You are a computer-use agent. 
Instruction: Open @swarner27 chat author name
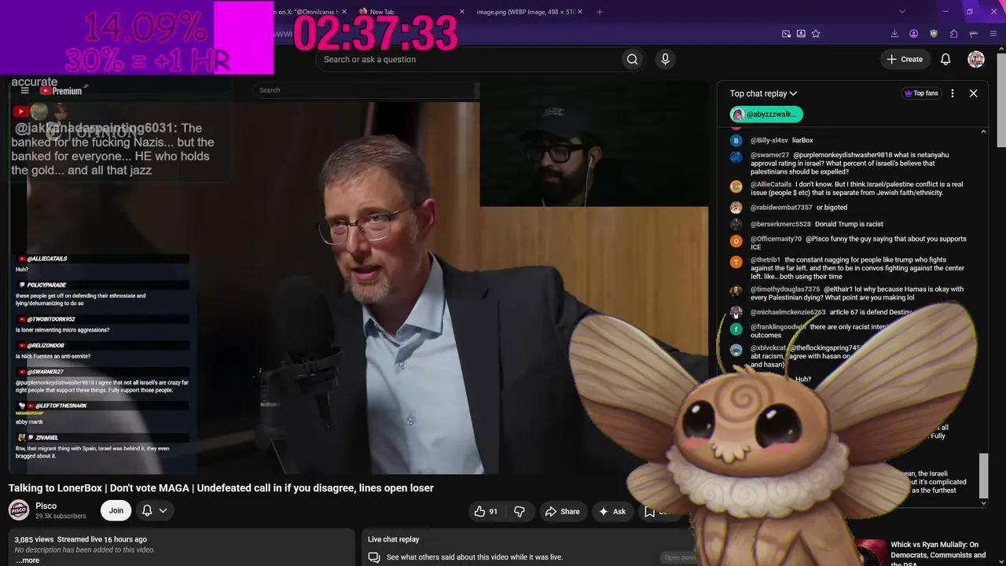tap(769, 156)
